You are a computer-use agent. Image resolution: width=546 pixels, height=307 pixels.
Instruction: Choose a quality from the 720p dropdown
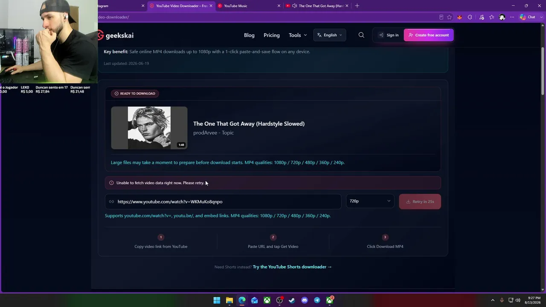tap(370, 201)
